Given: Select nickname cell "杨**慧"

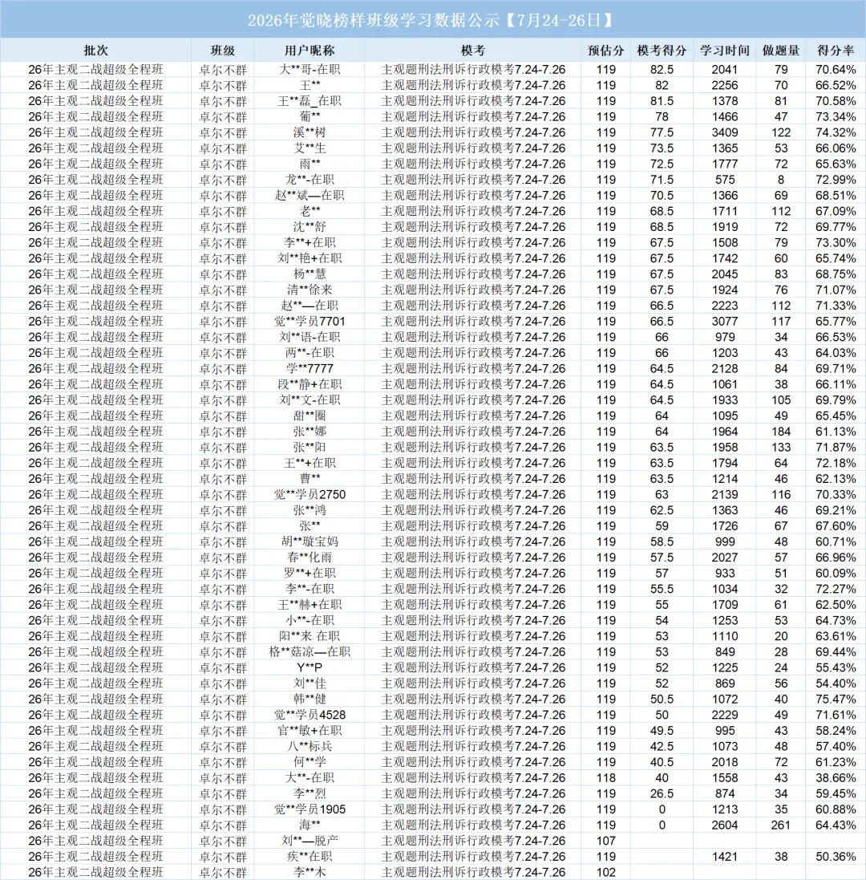Looking at the screenshot, I should (310, 274).
